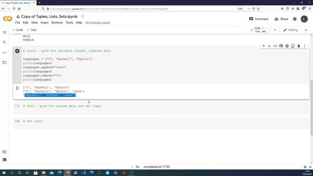Open VS Code from taskbar

pyautogui.click(x=84, y=173)
